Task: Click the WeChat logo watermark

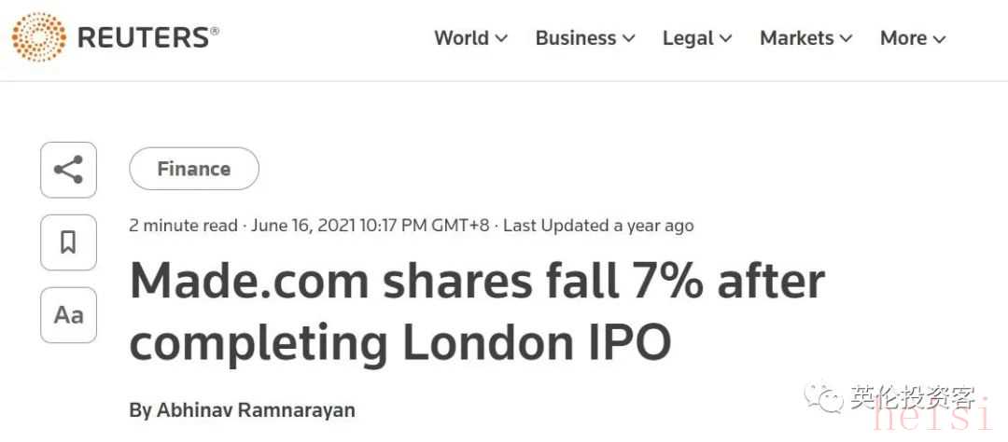Action: point(827,399)
